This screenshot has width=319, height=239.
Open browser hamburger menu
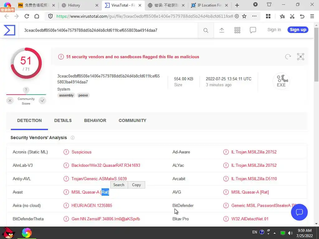(312, 16)
